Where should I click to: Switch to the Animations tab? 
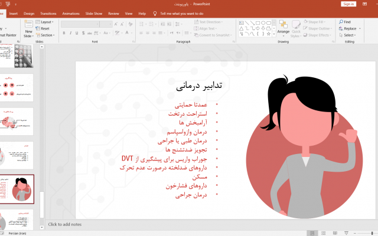[x=71, y=14]
